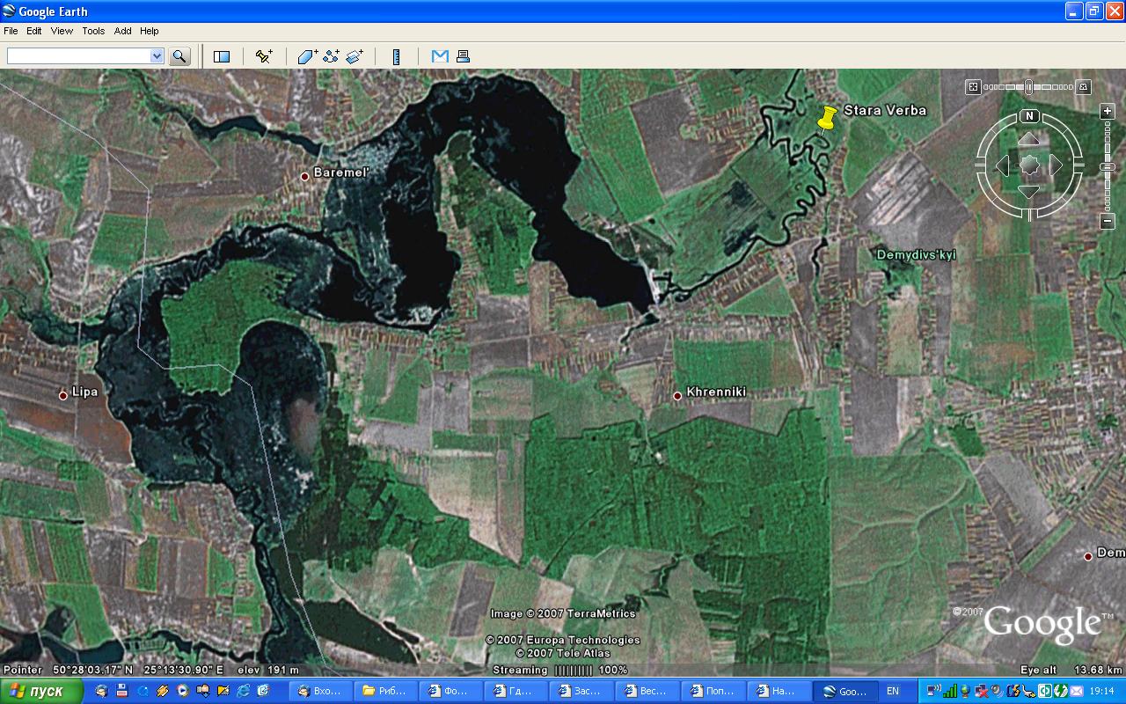This screenshot has width=1126, height=704.
Task: Click the EN language indicator in taskbar
Action: coord(893,692)
